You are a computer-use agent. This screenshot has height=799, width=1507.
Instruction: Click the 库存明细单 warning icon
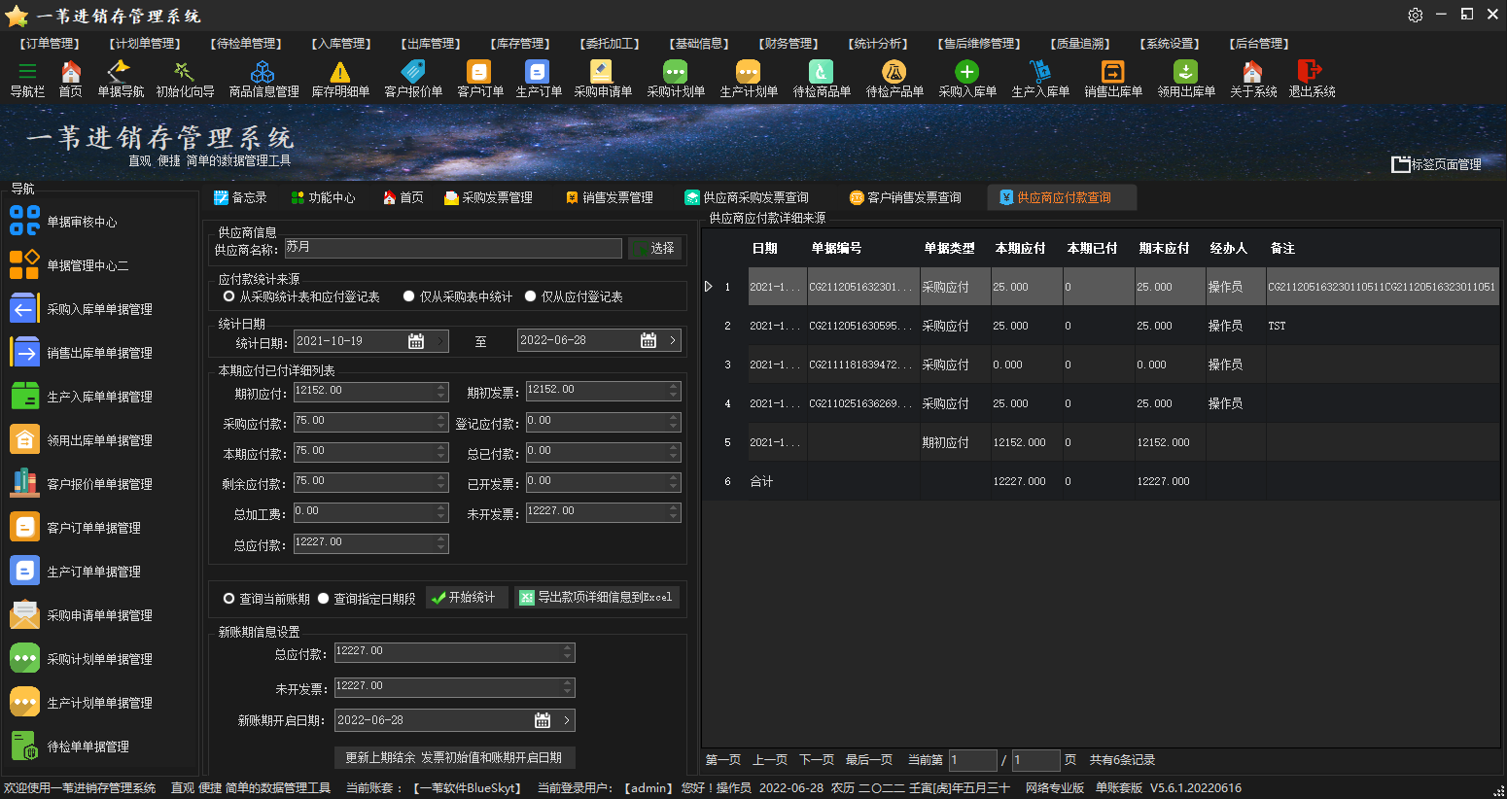coord(339,73)
